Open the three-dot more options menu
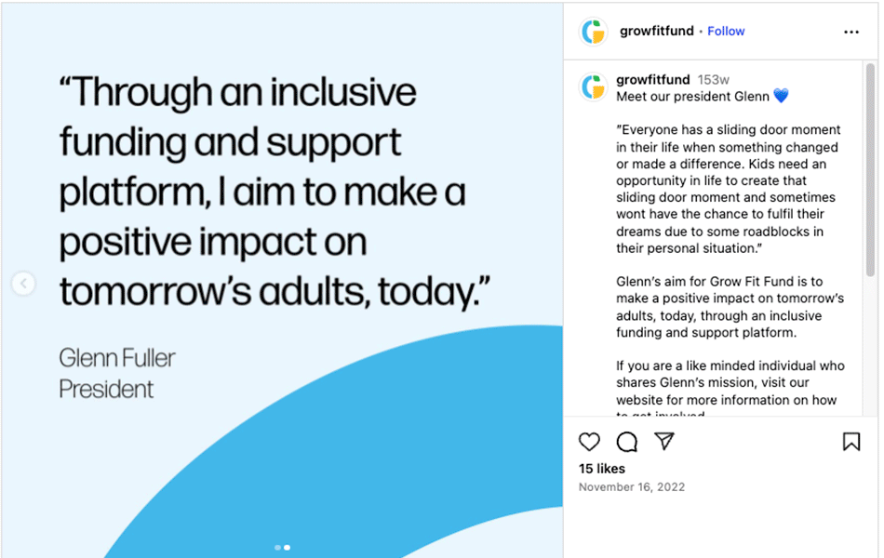The height and width of the screenshot is (558, 884). [x=851, y=32]
